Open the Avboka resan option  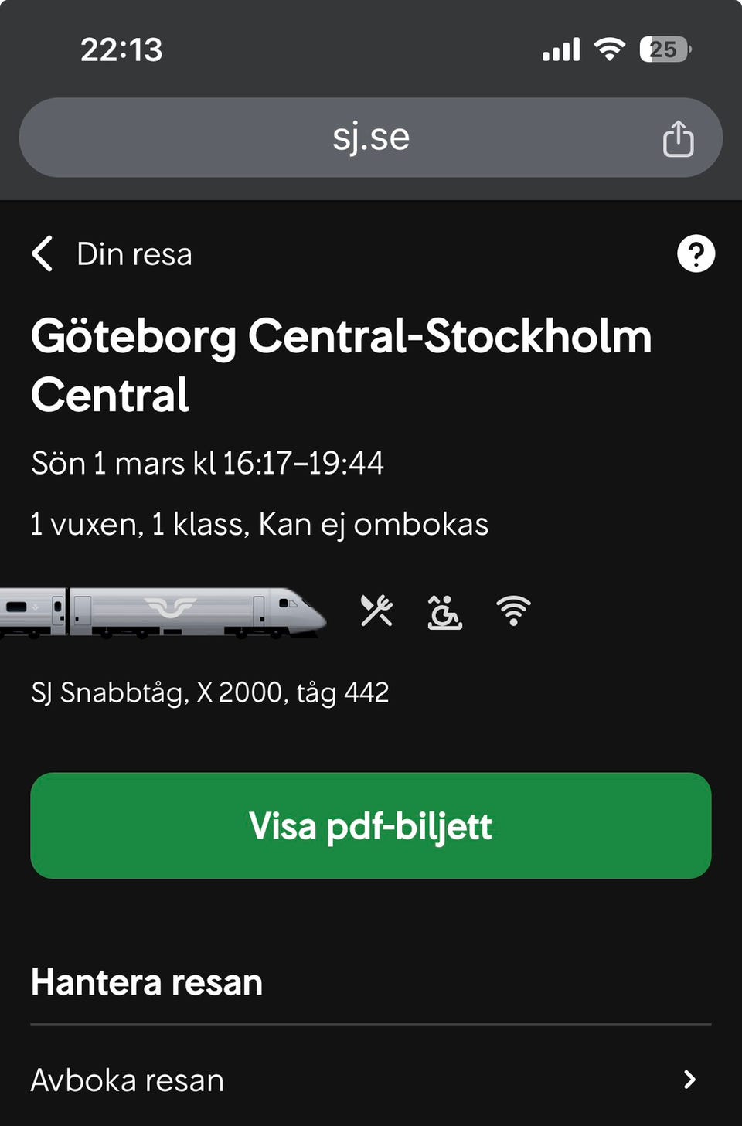(128, 1080)
